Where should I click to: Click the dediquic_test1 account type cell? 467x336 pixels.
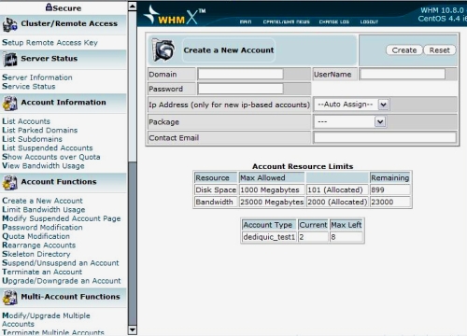coord(269,237)
